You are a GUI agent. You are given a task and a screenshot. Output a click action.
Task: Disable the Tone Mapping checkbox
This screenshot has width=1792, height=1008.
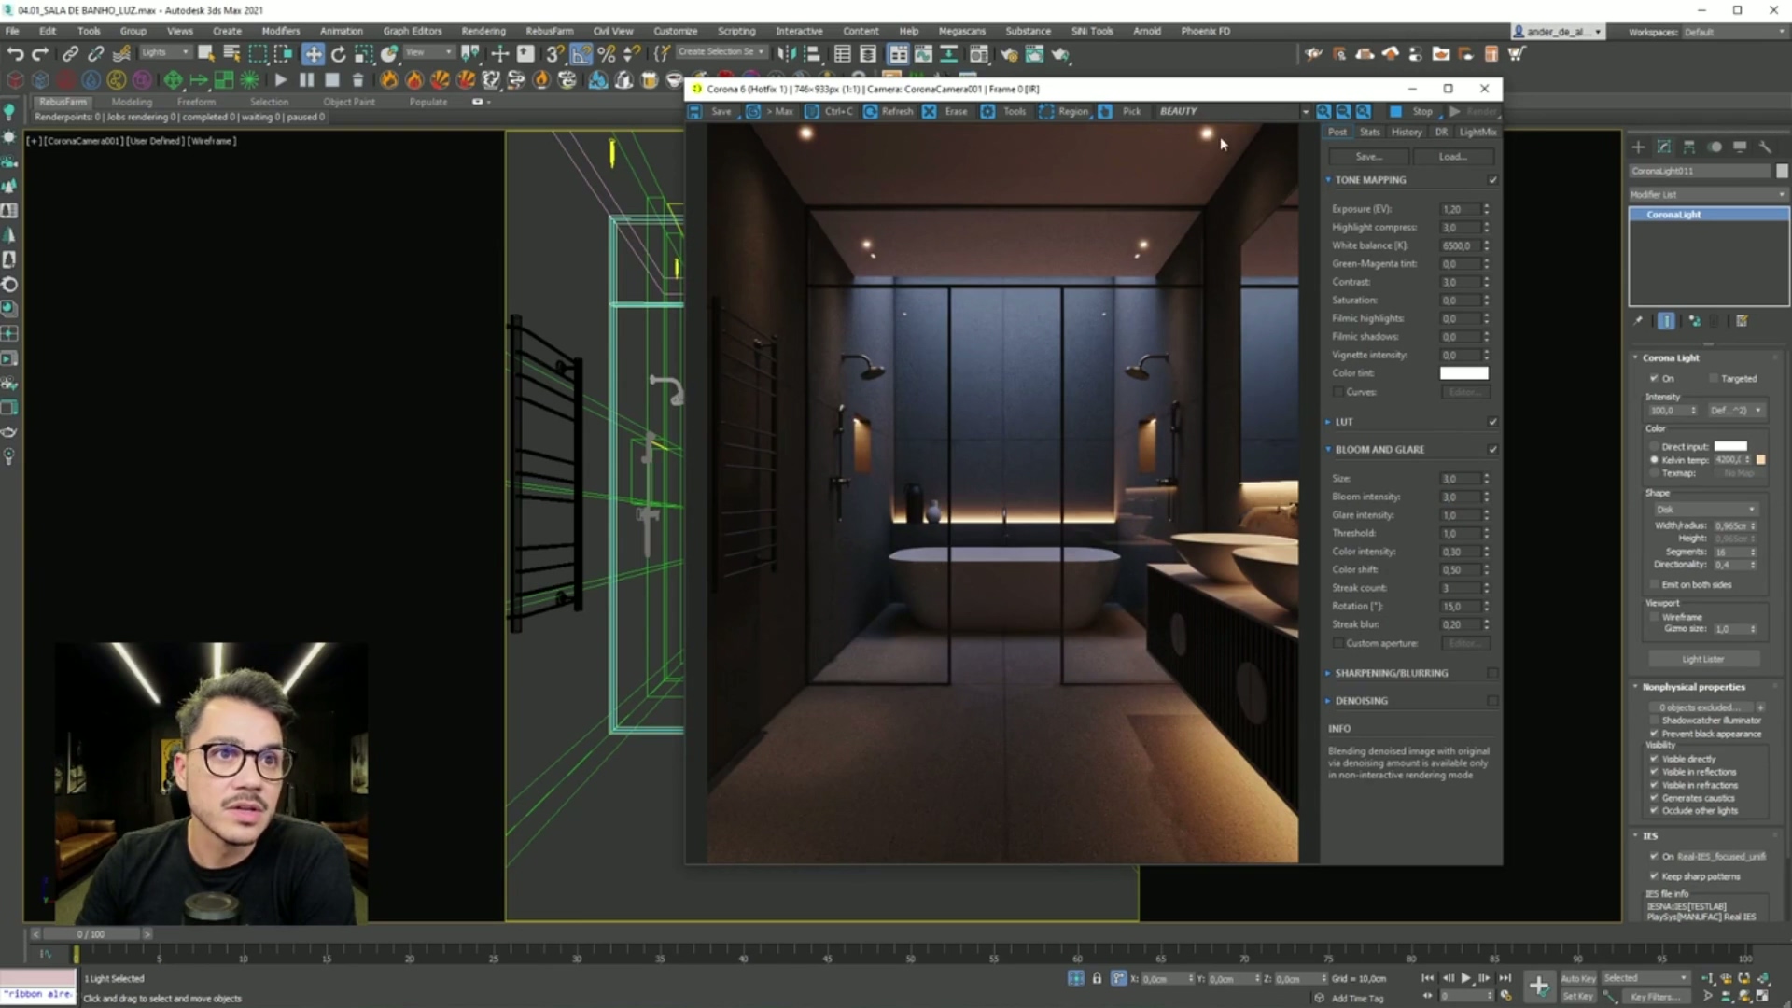(1492, 180)
